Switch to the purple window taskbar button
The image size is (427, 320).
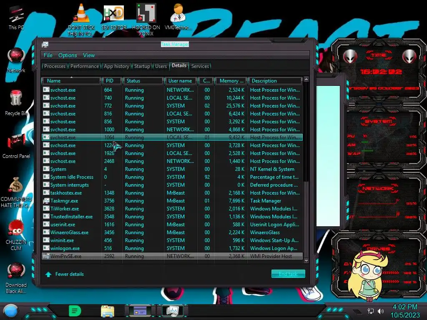click(140, 311)
